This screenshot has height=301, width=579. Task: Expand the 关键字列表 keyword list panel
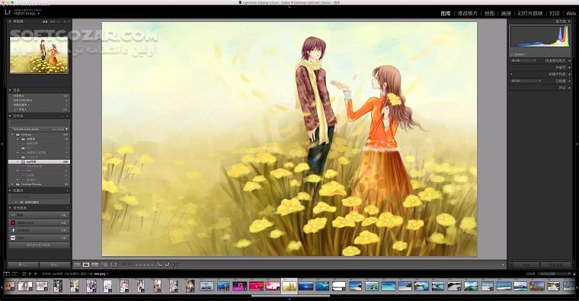tap(569, 74)
